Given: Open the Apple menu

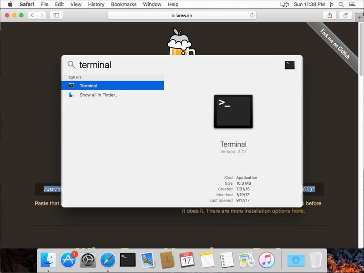Looking at the screenshot, I should (x=10, y=4).
